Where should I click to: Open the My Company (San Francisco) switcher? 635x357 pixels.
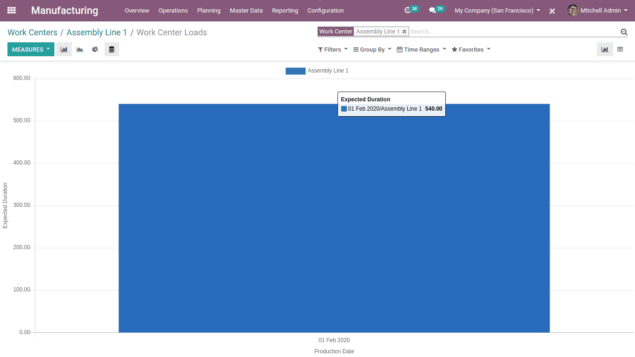(497, 10)
